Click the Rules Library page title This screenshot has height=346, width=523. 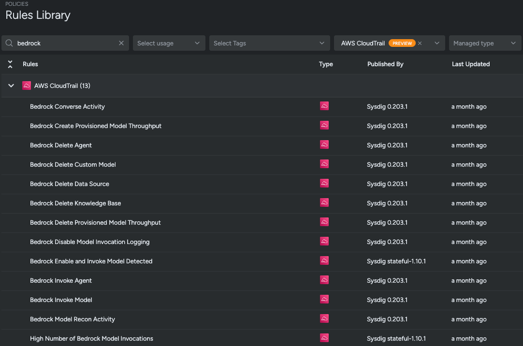38,15
